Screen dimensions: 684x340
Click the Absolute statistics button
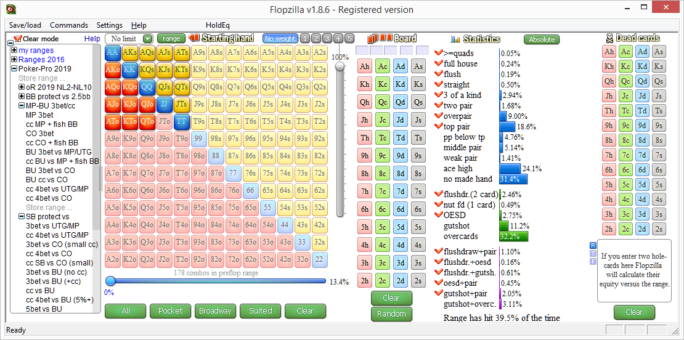tap(542, 39)
